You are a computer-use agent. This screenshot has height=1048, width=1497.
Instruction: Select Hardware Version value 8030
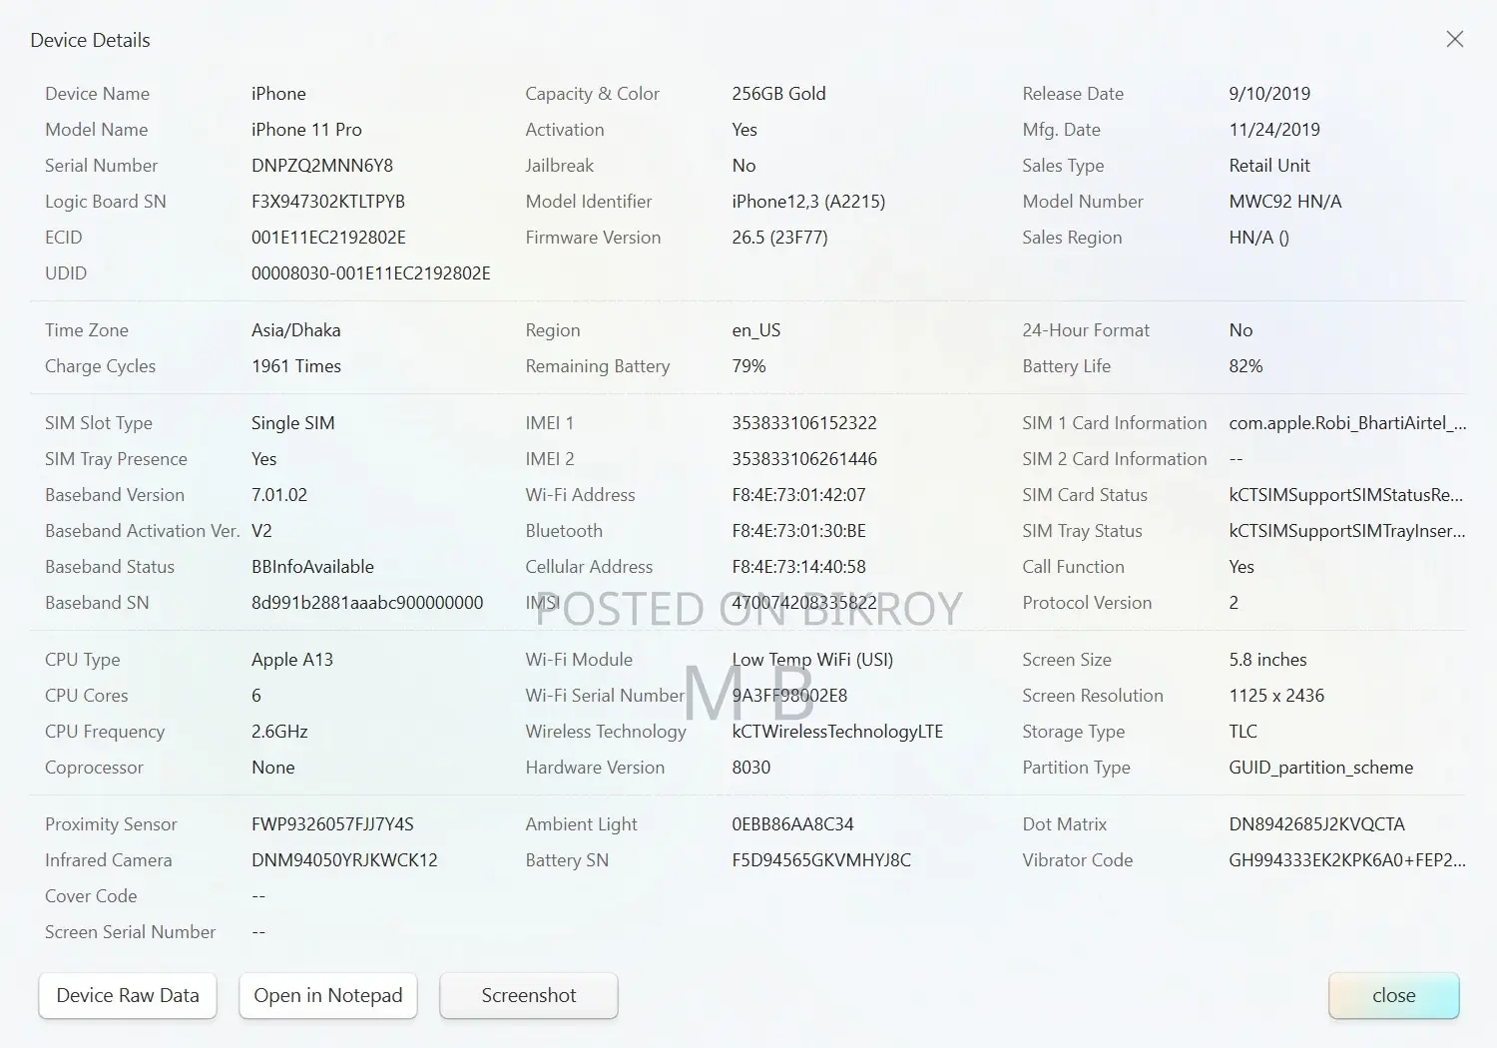(751, 768)
